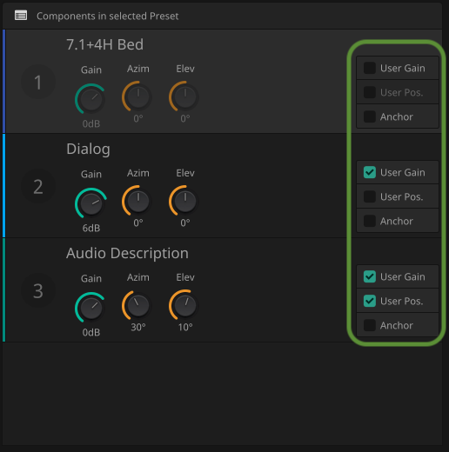Click the 7.1+4H Bed Gain knob

(x=91, y=99)
